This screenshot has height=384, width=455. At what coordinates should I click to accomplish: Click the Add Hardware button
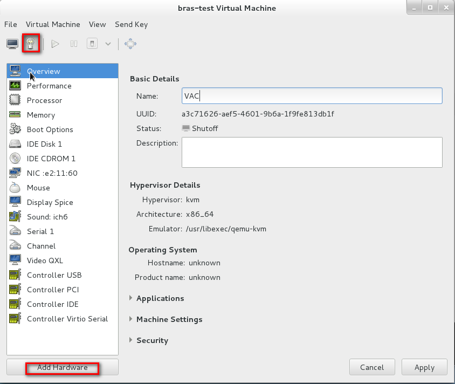tap(63, 367)
